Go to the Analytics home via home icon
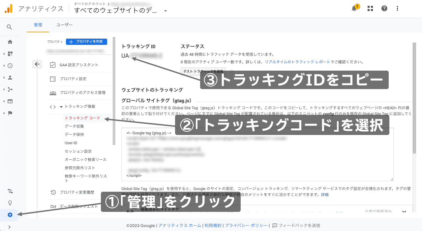The width and height of the screenshot is (422, 231). pyautogui.click(x=10, y=42)
